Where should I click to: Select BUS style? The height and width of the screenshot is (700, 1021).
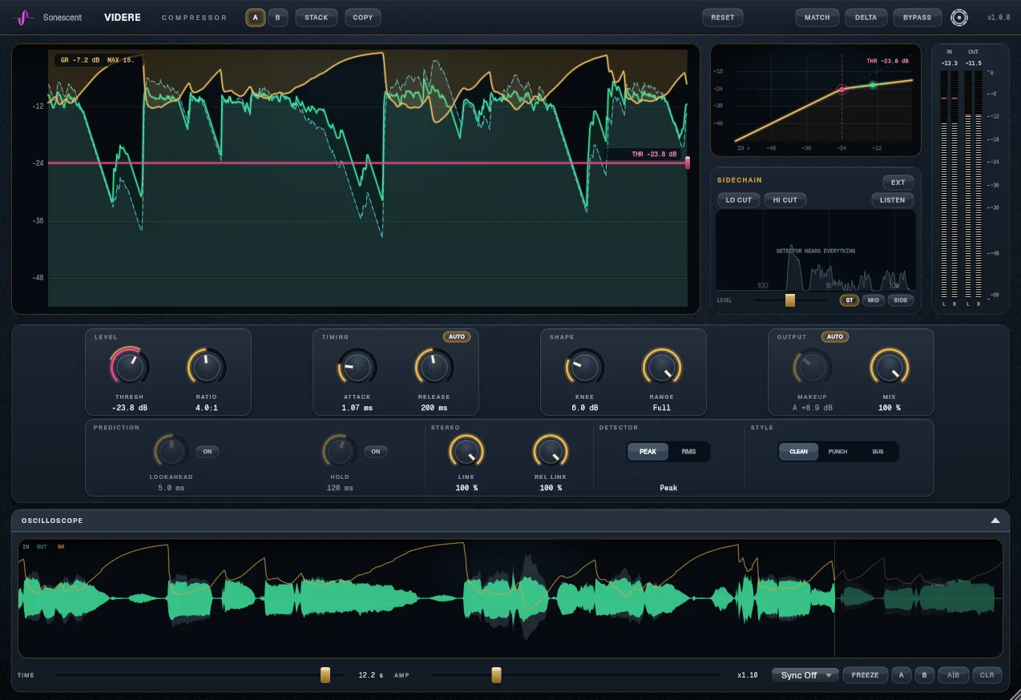(878, 452)
